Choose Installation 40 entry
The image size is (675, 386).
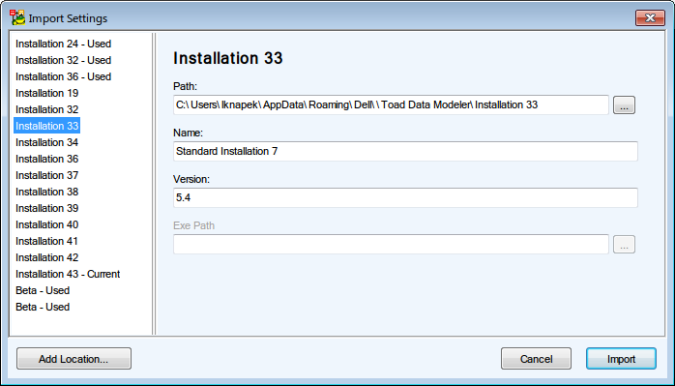click(x=47, y=224)
